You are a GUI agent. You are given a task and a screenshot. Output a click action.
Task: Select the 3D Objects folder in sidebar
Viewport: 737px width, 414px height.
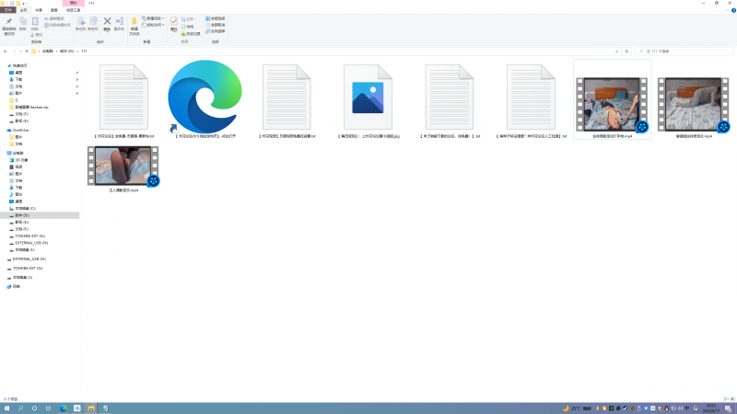click(x=21, y=159)
